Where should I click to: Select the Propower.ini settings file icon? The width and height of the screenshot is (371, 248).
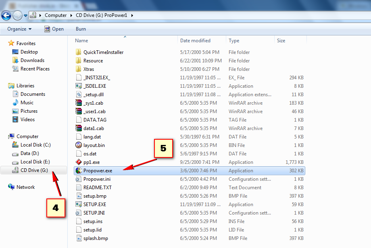79,179
